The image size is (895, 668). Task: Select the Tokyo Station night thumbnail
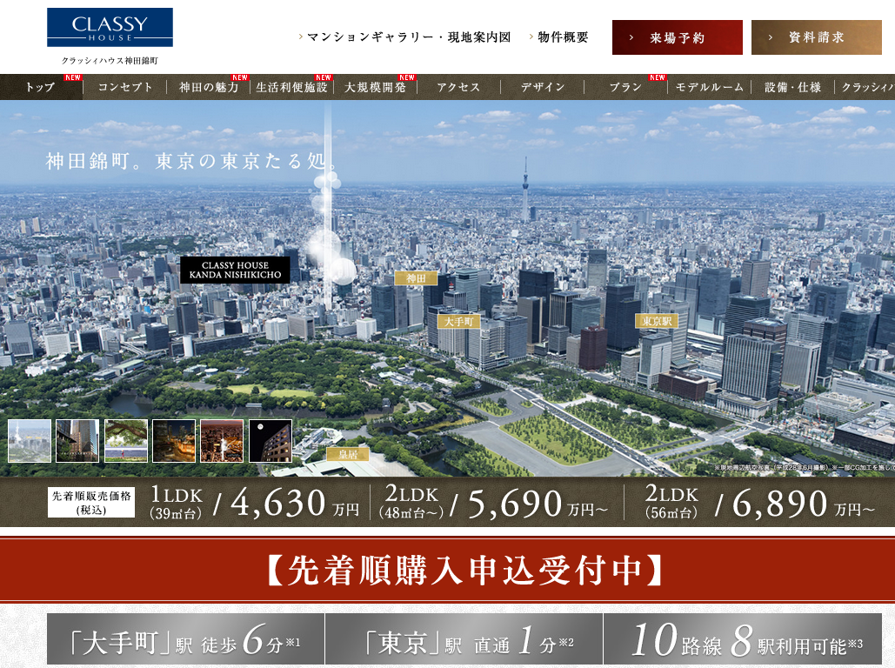tap(174, 441)
